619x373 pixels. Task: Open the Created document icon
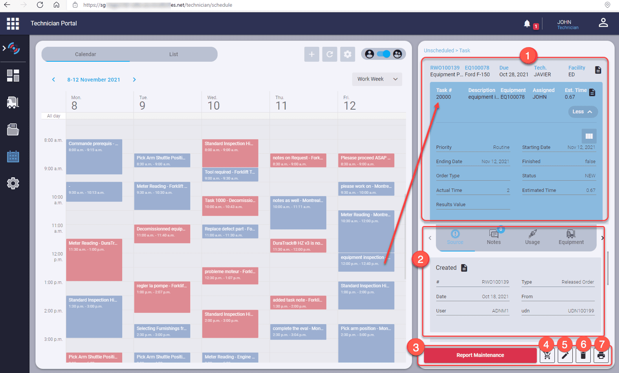click(x=464, y=268)
